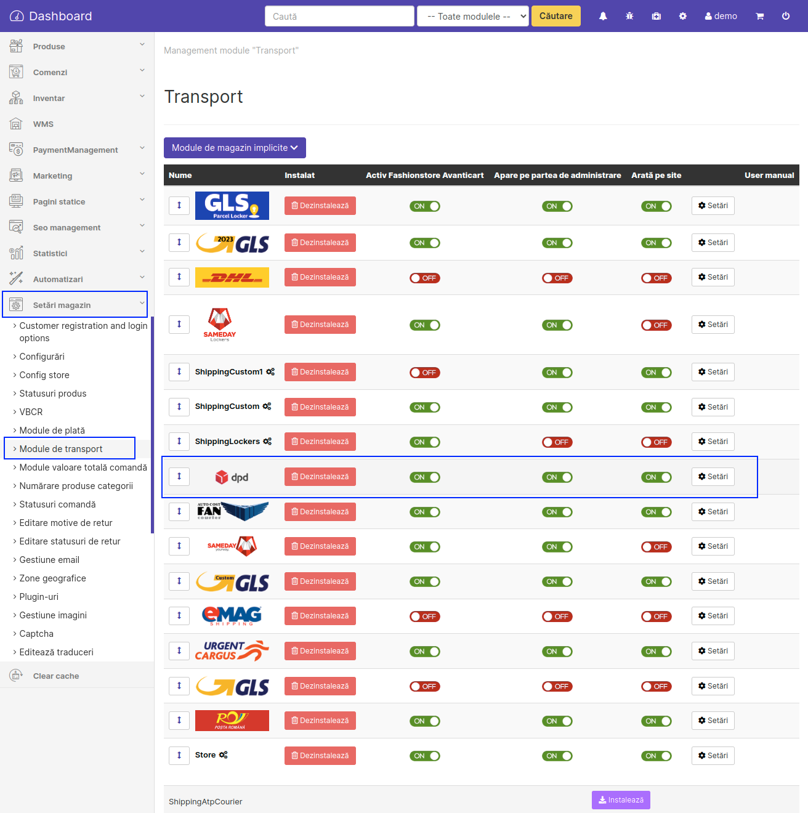Expand the Comenzi menu chevron
The width and height of the screenshot is (808, 813).
pyautogui.click(x=142, y=70)
